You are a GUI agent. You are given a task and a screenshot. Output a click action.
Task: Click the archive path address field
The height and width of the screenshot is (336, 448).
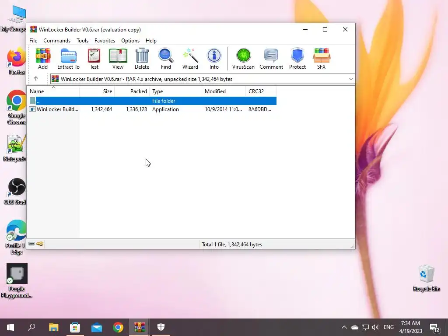pos(203,79)
